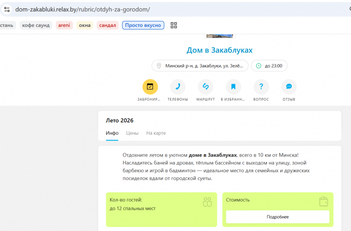Open the 'кофе саунд' bookmark chip

[x=36, y=25]
